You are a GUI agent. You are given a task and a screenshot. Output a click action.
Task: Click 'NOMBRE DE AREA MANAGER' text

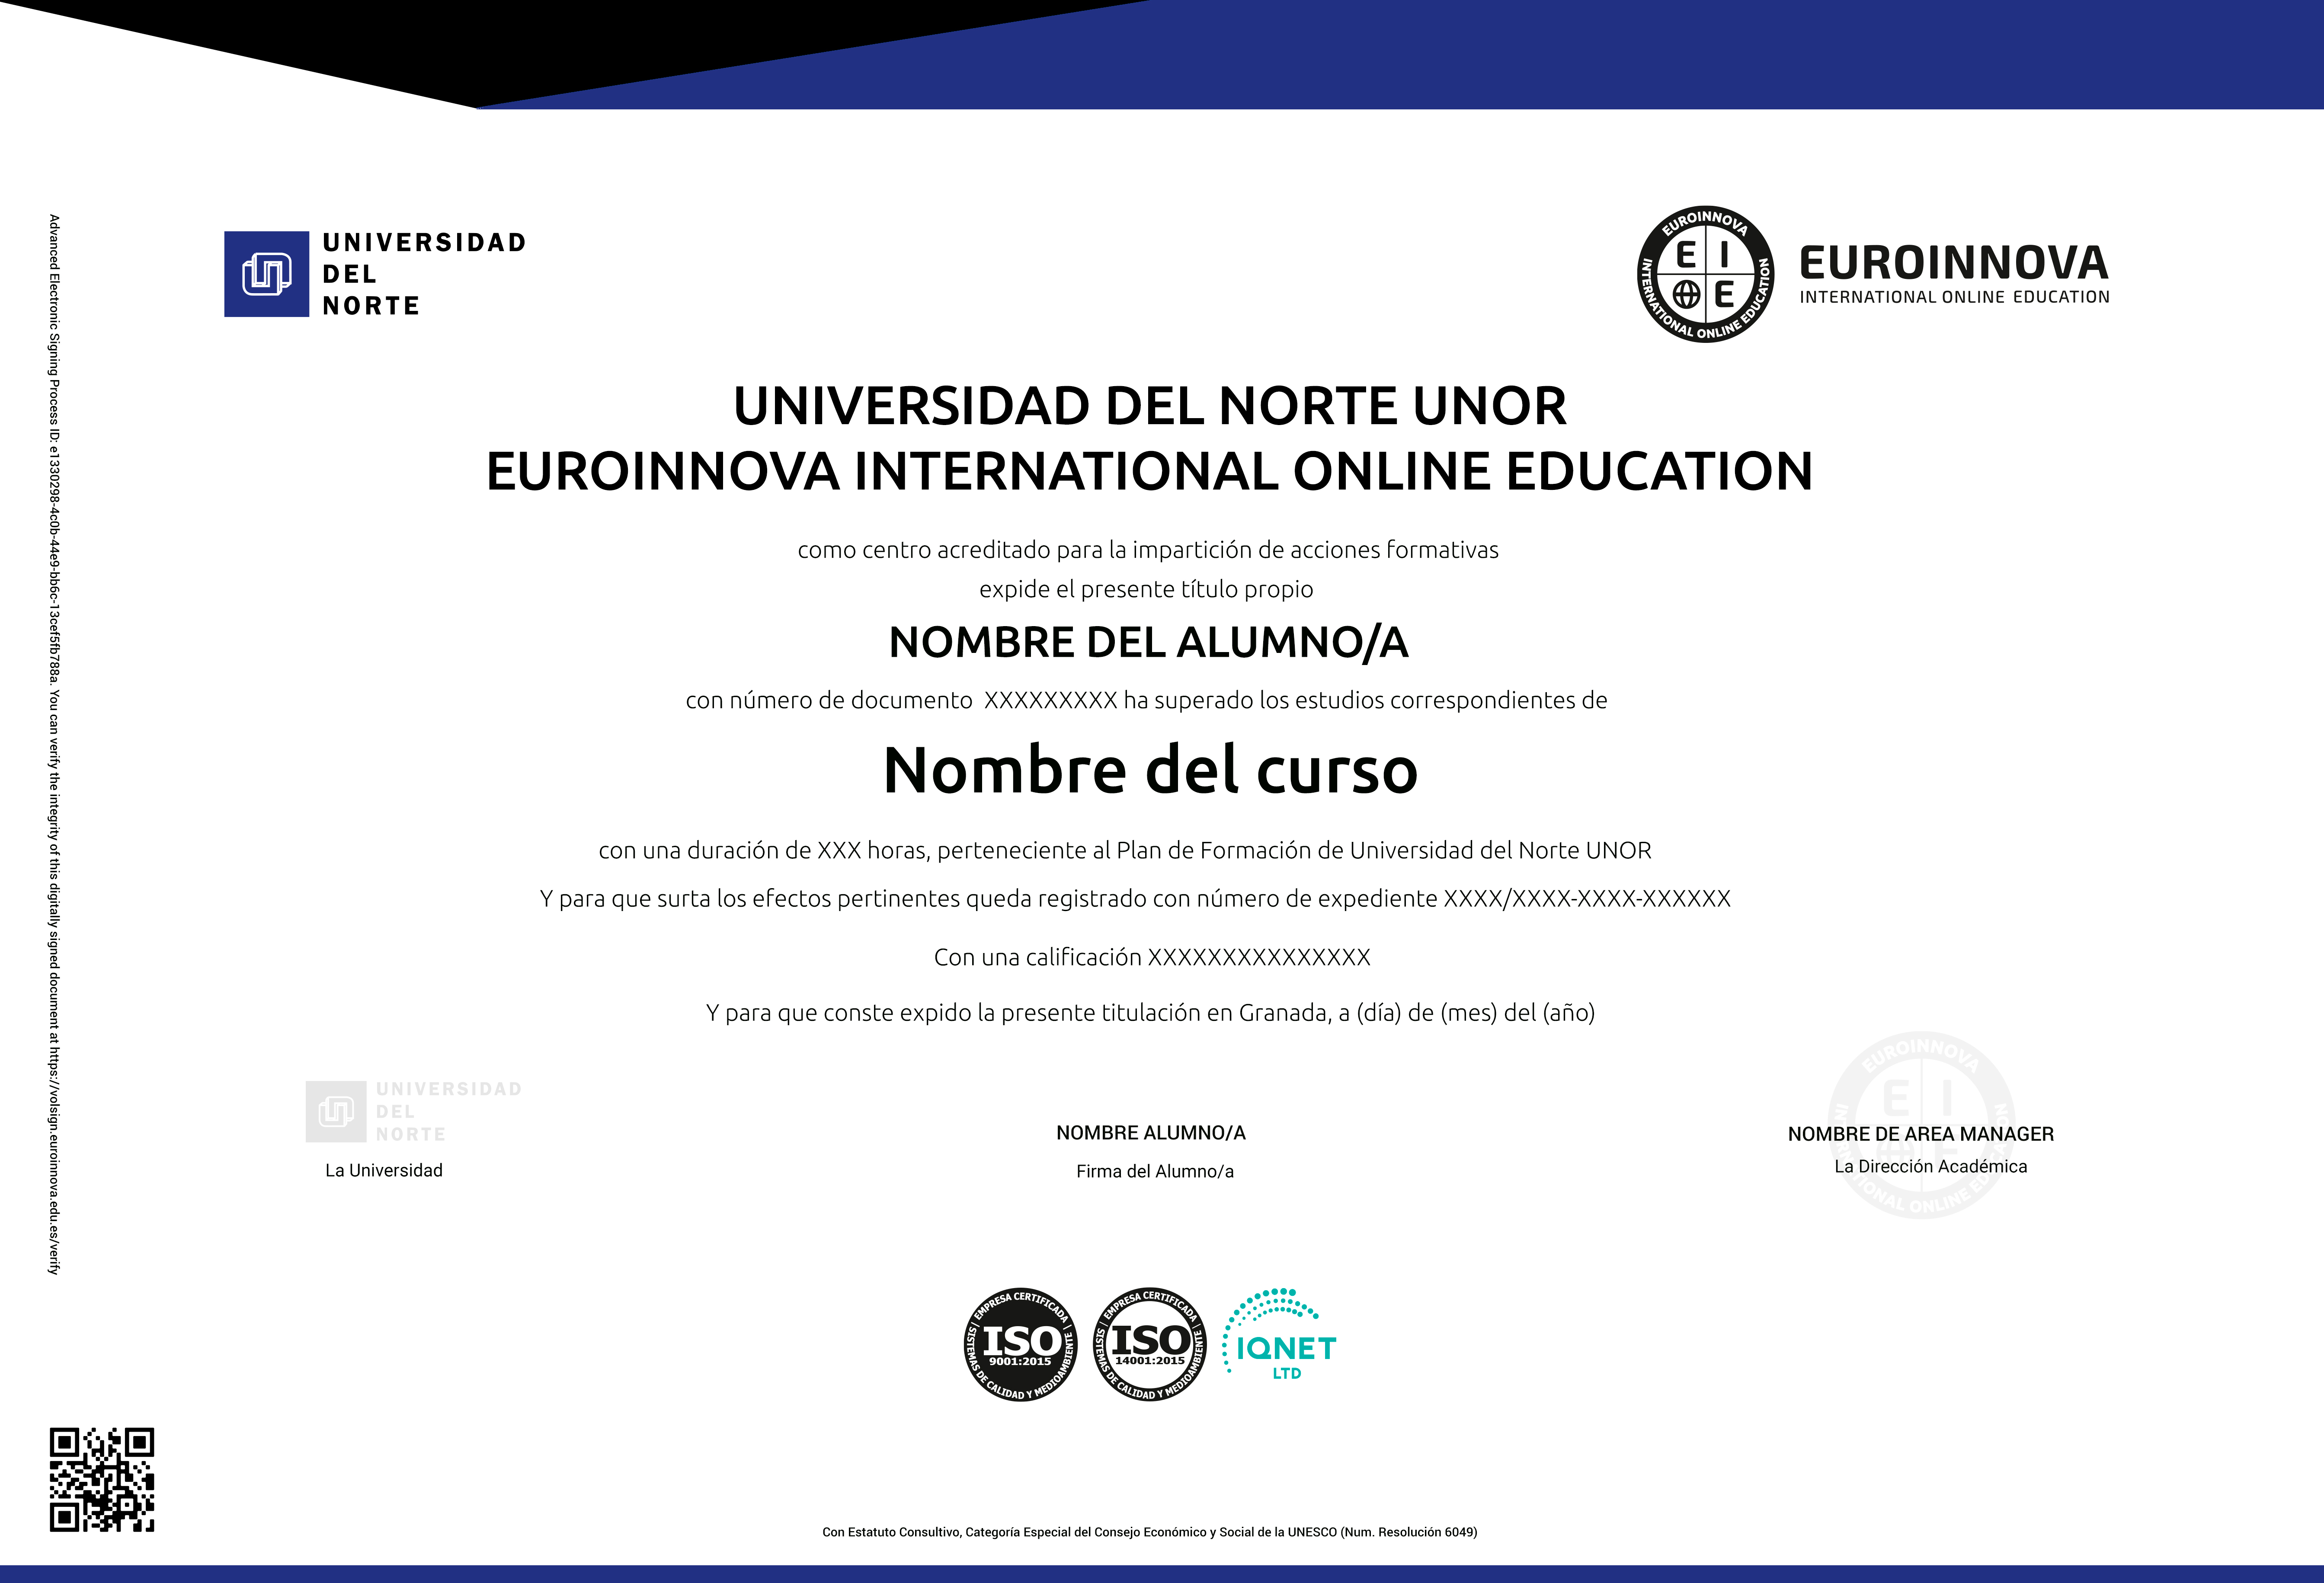point(1921,1134)
